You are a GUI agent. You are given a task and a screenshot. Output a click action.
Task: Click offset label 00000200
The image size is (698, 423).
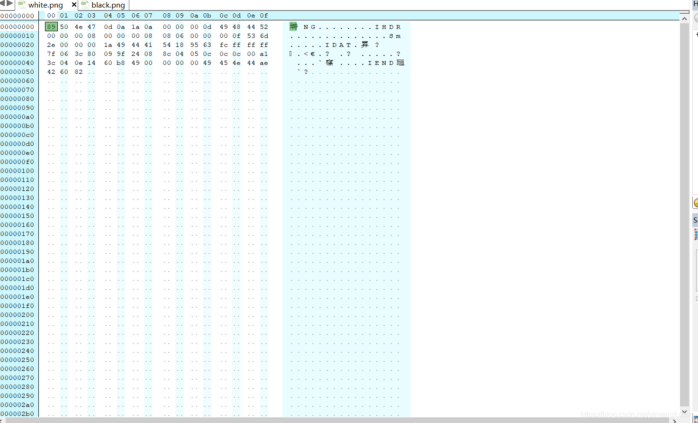(18, 315)
